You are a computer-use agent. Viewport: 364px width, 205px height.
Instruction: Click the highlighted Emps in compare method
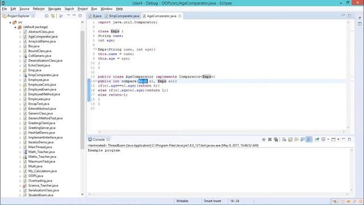143,81
